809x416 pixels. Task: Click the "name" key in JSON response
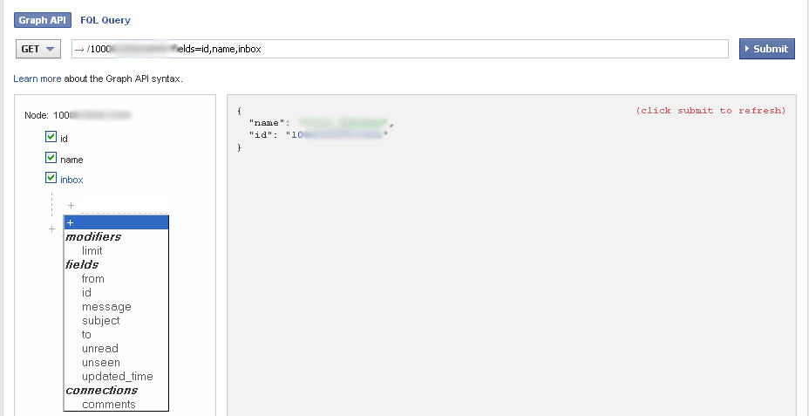[x=268, y=123]
